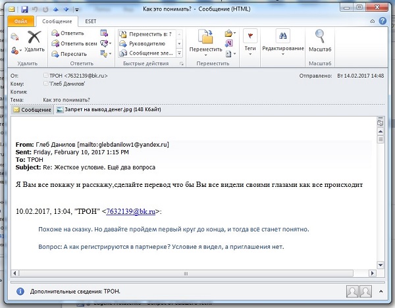Click vertical scrollbar up arrow
This screenshot has width=395, height=308.
tap(381, 132)
